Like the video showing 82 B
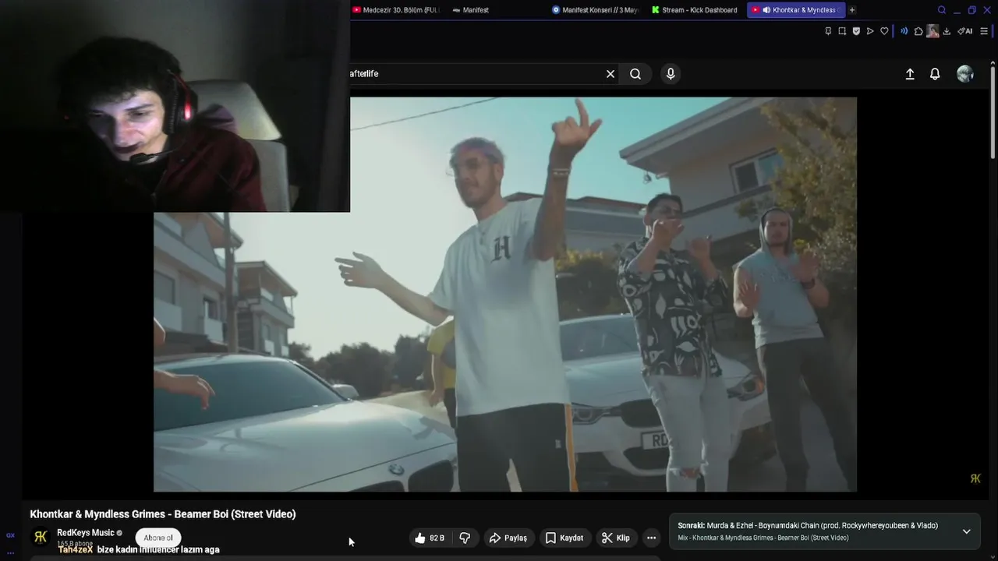 (429, 538)
